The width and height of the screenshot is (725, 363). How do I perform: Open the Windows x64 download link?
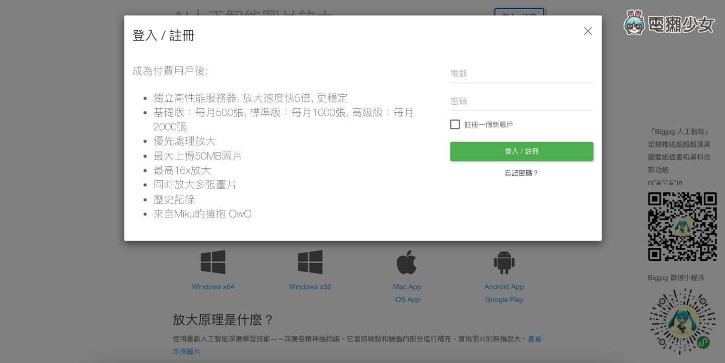pos(212,286)
